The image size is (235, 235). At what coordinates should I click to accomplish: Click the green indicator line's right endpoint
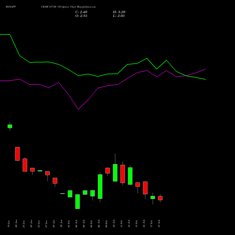pyautogui.click(x=205, y=79)
